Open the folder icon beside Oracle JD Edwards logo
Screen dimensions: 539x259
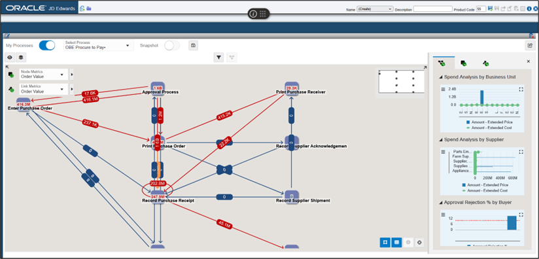pyautogui.click(x=89, y=9)
